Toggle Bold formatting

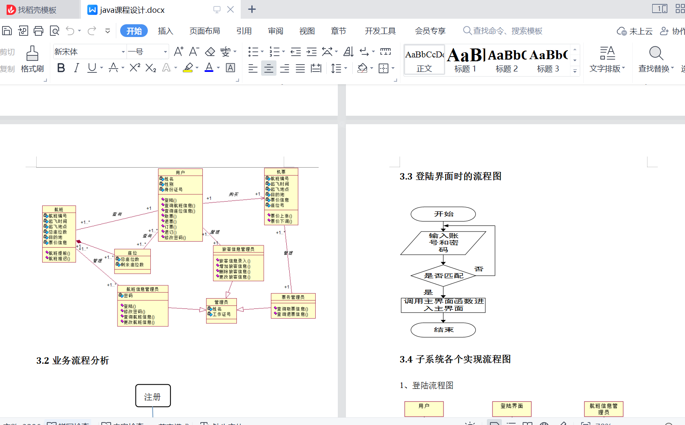click(61, 68)
